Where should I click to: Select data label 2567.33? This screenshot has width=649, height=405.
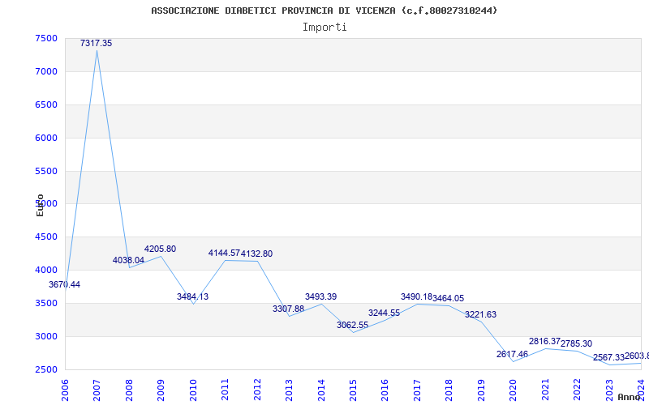[x=608, y=357]
